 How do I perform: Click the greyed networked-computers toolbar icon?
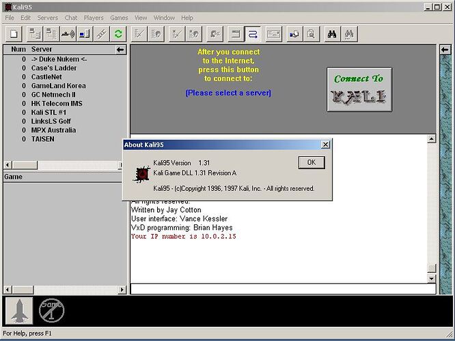coord(35,34)
